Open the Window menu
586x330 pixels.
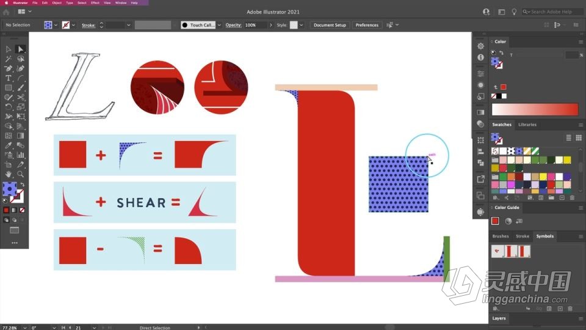[x=121, y=2]
